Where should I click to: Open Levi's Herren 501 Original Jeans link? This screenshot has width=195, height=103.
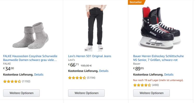(89, 56)
